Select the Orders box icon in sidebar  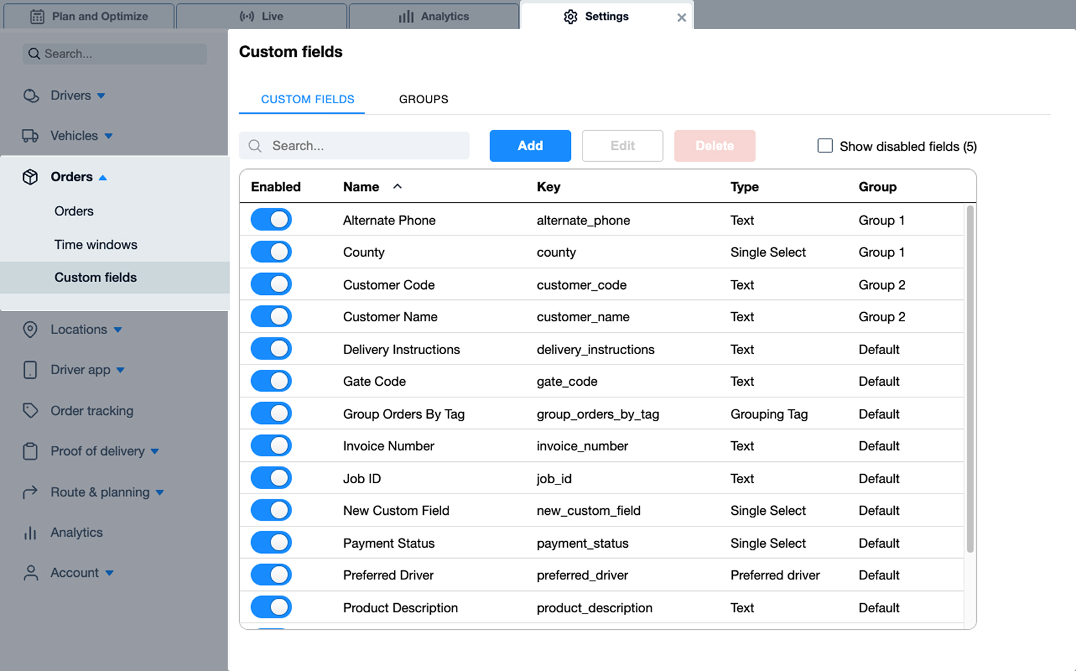point(30,176)
